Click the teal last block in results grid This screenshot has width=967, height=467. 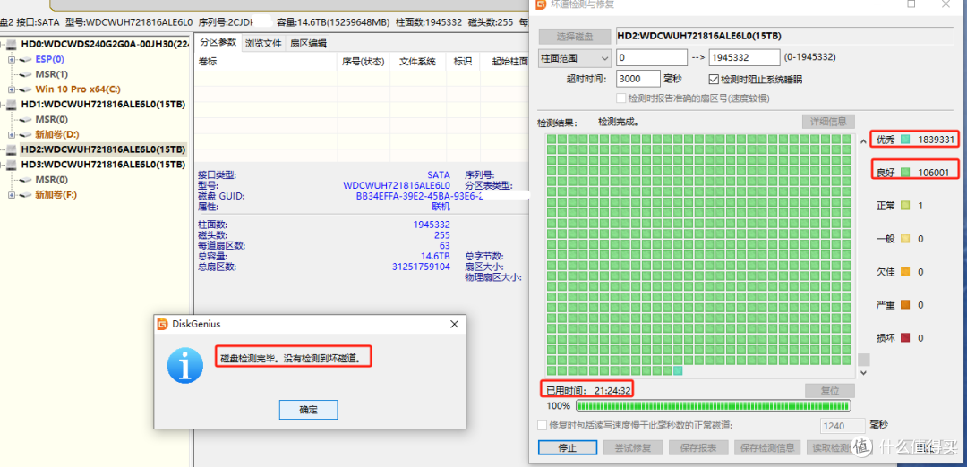pyautogui.click(x=678, y=371)
